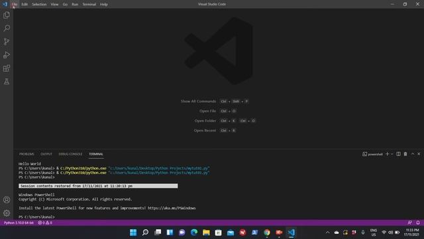Click the session contents restored banner
This screenshot has width=424, height=239.
pos(98,186)
